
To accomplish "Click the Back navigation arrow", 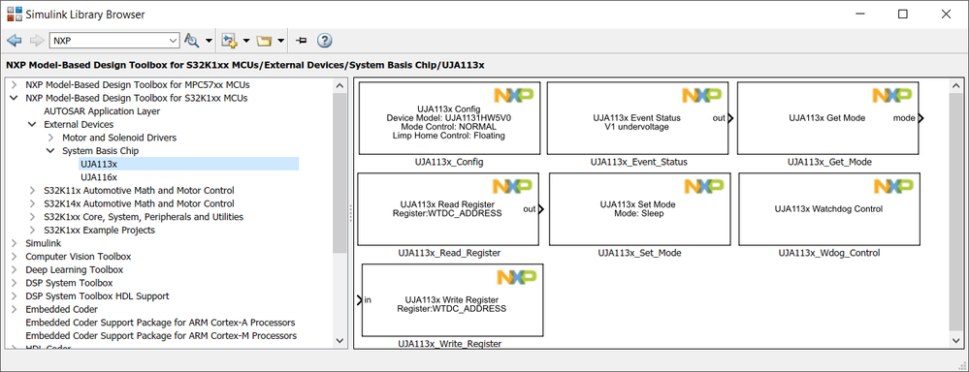I will [x=15, y=41].
